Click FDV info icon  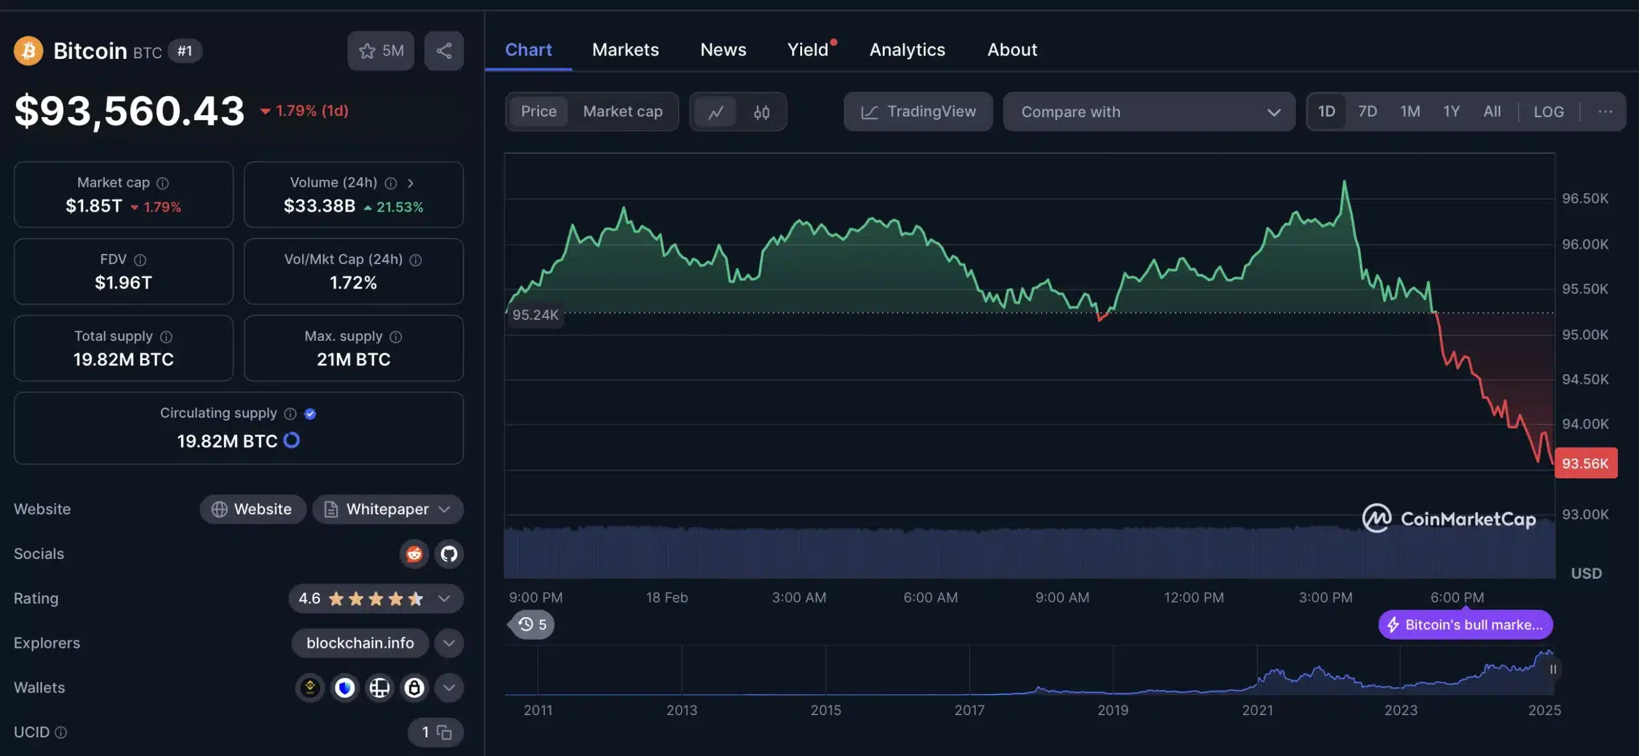pyautogui.click(x=140, y=260)
